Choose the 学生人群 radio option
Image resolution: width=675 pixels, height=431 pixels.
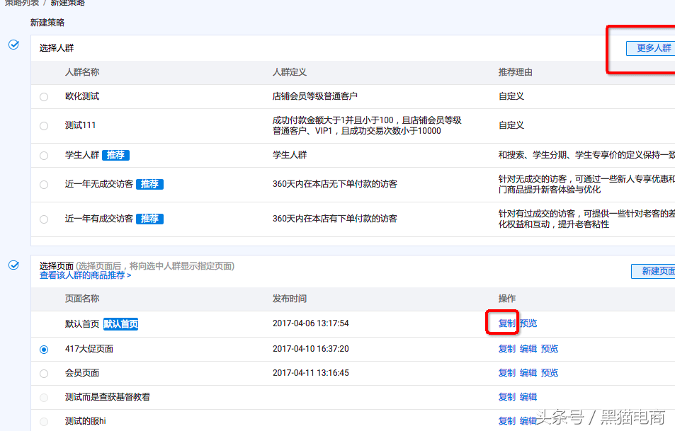[x=44, y=156]
